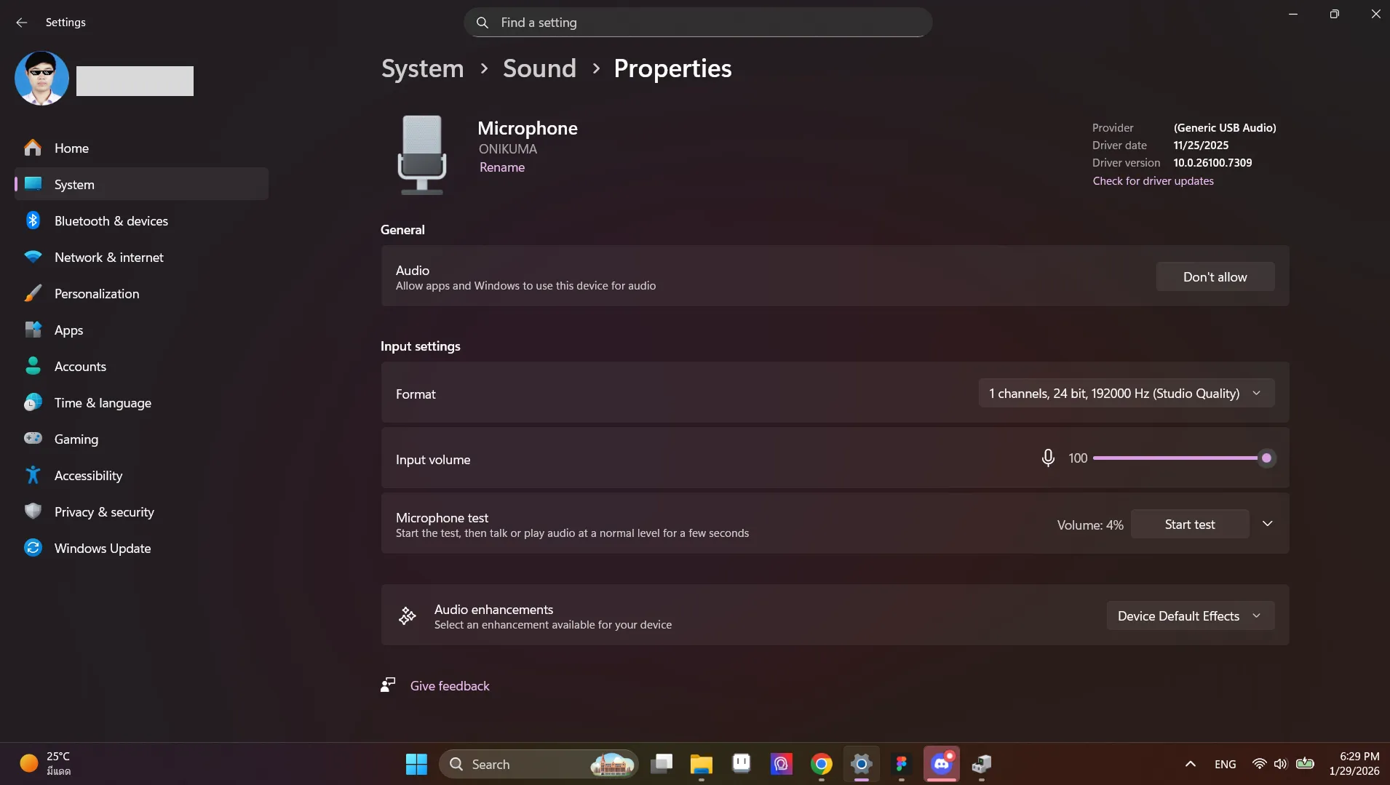Open Discord from the taskbar

click(x=942, y=764)
